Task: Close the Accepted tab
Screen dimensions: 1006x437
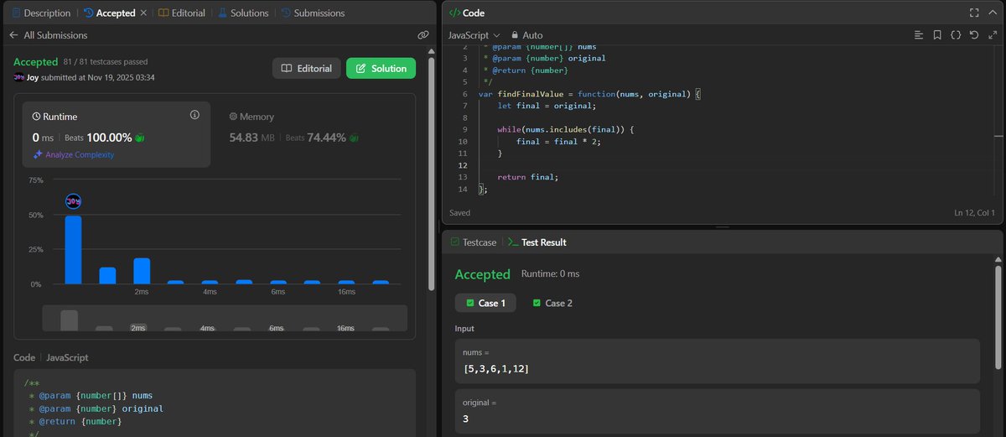Action: [143, 13]
